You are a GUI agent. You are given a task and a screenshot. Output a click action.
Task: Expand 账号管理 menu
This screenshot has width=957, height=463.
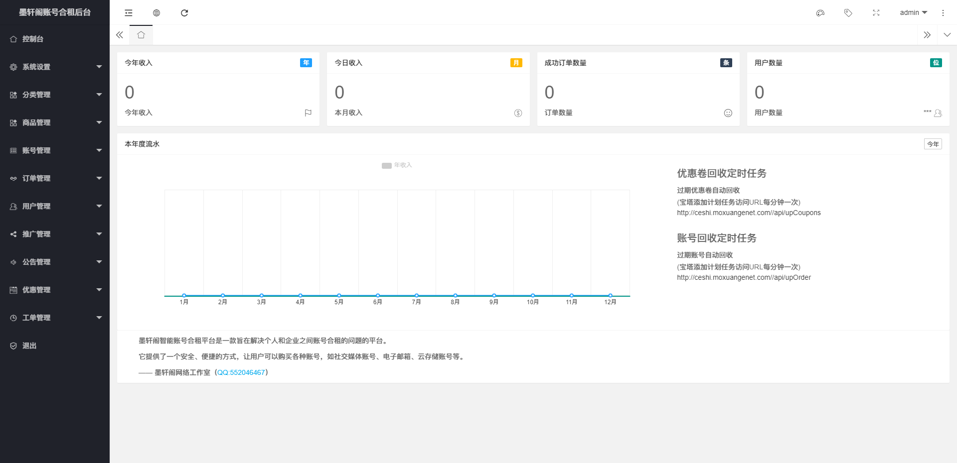click(55, 150)
